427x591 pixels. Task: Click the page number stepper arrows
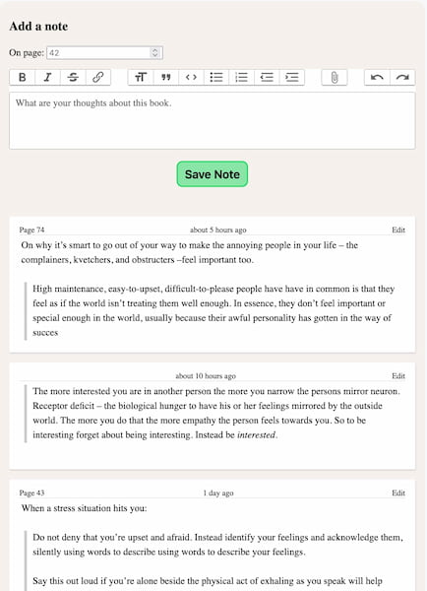pyautogui.click(x=154, y=53)
